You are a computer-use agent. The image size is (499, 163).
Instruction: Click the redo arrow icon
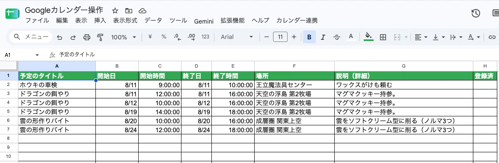(x=73, y=37)
